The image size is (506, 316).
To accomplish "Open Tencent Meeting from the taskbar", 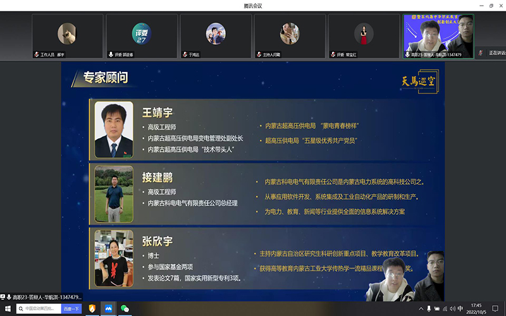I will [x=109, y=308].
